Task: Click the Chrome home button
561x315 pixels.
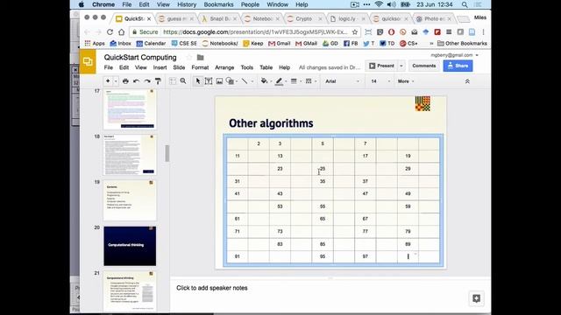Action: [x=121, y=32]
